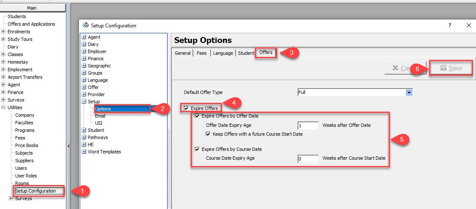Select Setup Configuration in Utilities menu

pos(35,191)
